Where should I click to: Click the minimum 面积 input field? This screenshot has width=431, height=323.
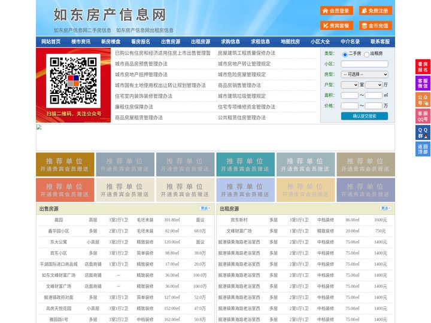click(x=350, y=95)
